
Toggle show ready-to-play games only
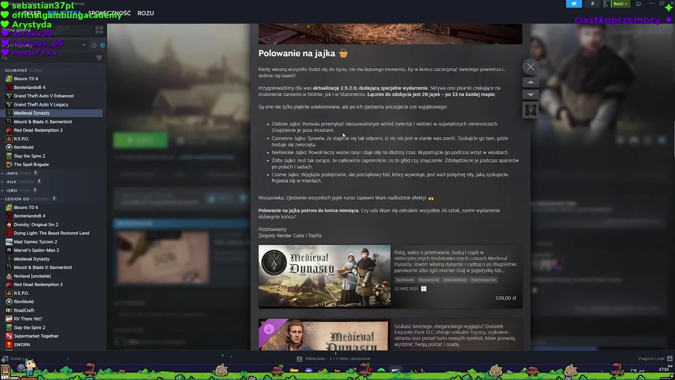click(x=102, y=45)
